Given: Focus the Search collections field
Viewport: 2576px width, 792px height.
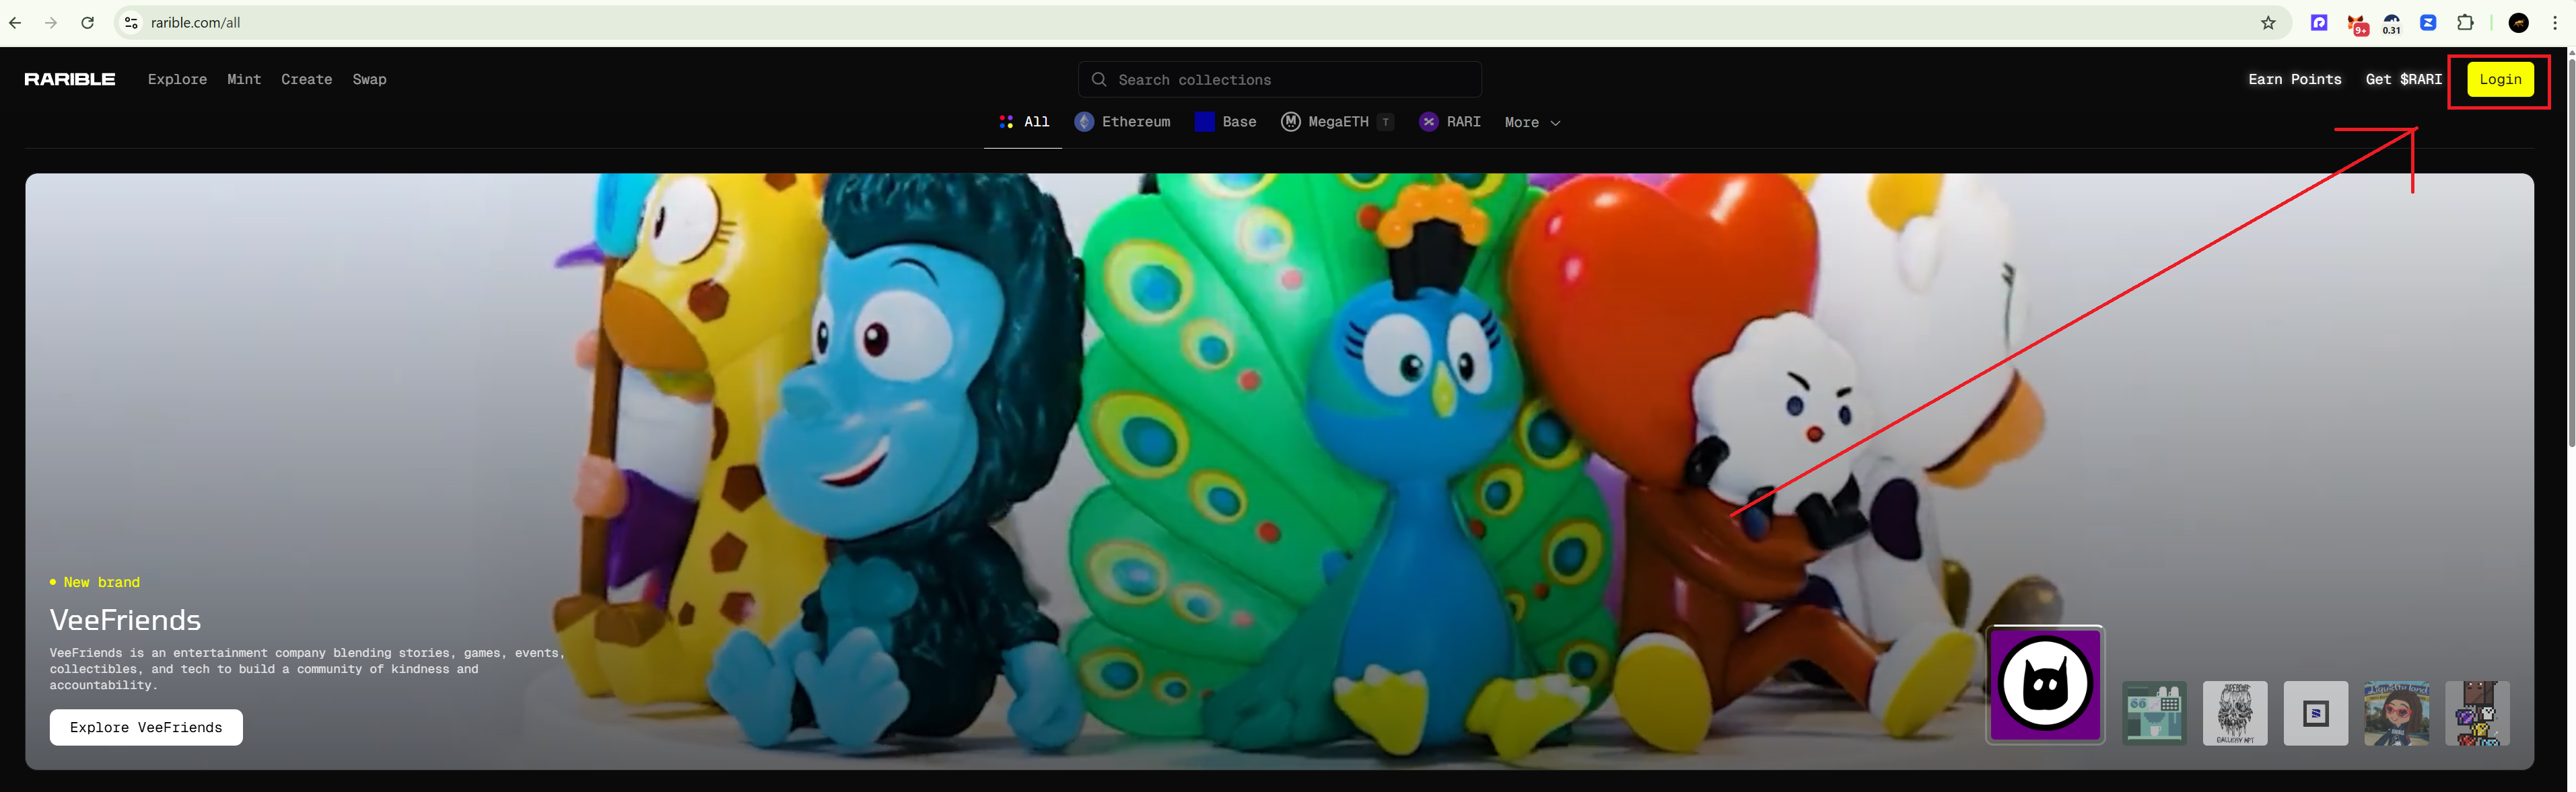Looking at the screenshot, I should 1280,79.
